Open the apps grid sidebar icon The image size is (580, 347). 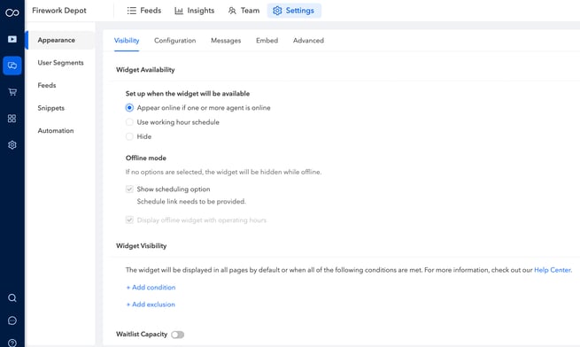[x=12, y=119]
